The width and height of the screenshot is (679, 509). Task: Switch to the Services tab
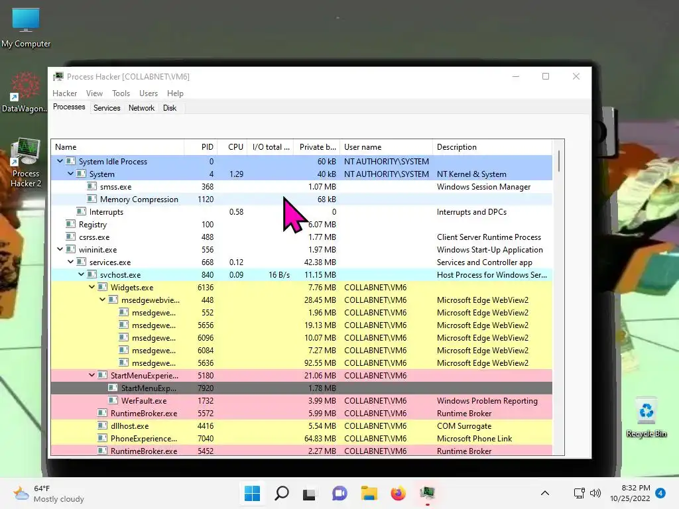pyautogui.click(x=107, y=108)
